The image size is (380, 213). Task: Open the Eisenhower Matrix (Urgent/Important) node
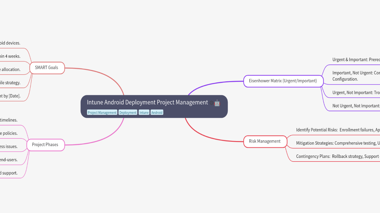(283, 81)
